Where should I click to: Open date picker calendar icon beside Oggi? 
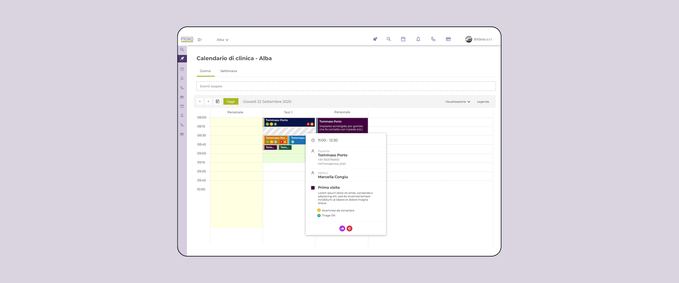pyautogui.click(x=217, y=102)
